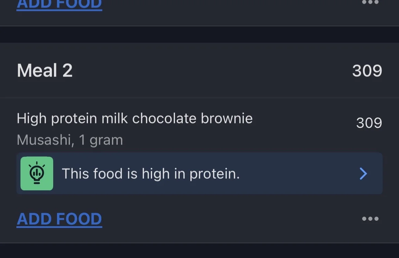
Task: Edit the 1 gram serving size text
Action: 101,140
